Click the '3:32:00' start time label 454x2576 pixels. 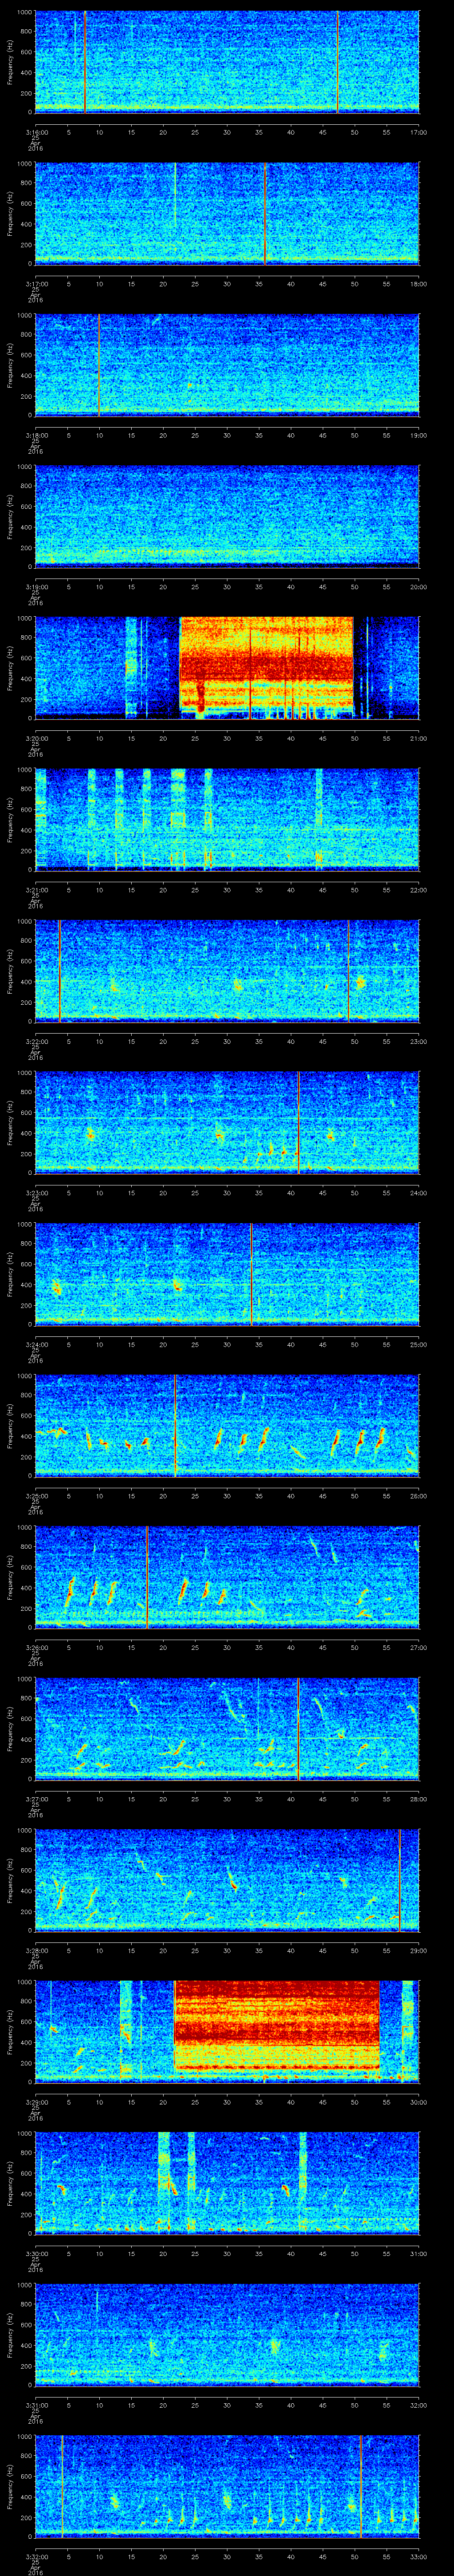36,2556
